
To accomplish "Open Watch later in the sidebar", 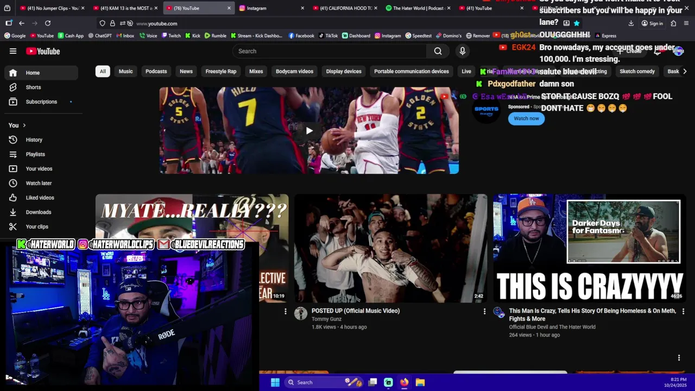I will click(x=41, y=183).
